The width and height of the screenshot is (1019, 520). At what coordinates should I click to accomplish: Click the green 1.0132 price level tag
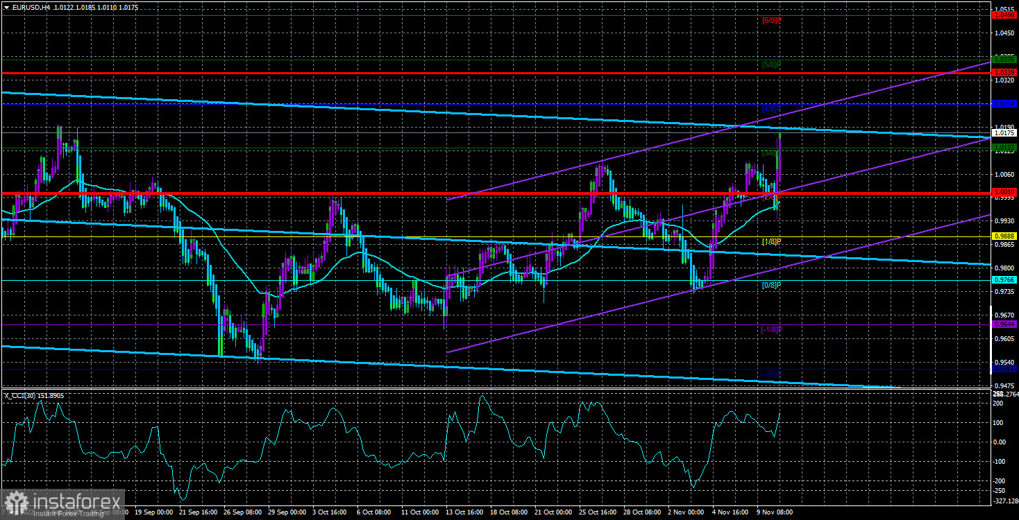1004,147
